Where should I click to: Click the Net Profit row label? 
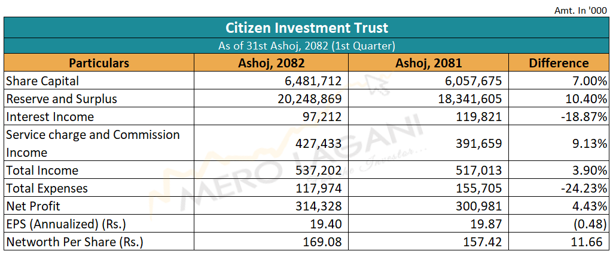(x=32, y=206)
